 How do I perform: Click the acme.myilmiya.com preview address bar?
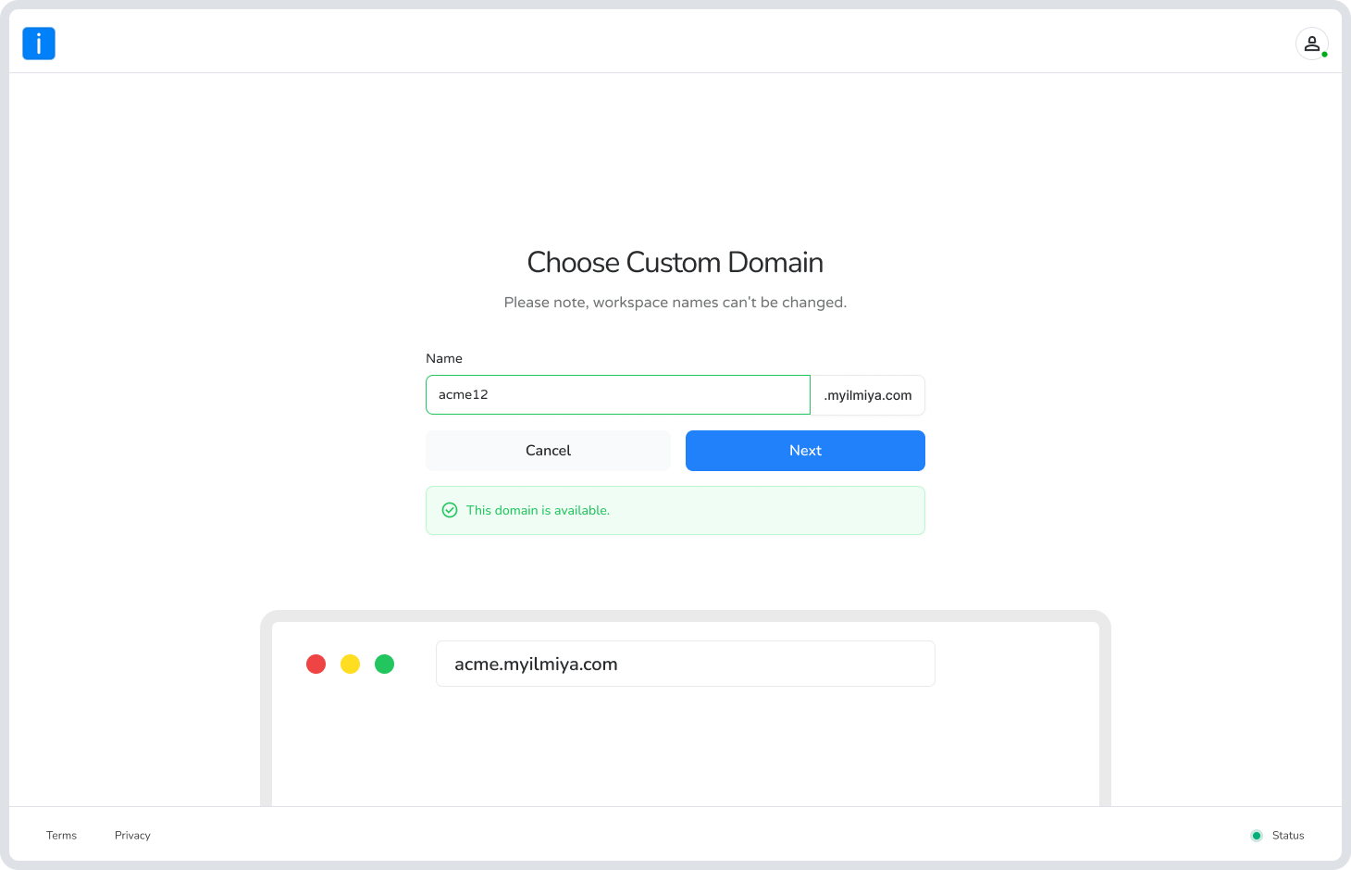[685, 664]
